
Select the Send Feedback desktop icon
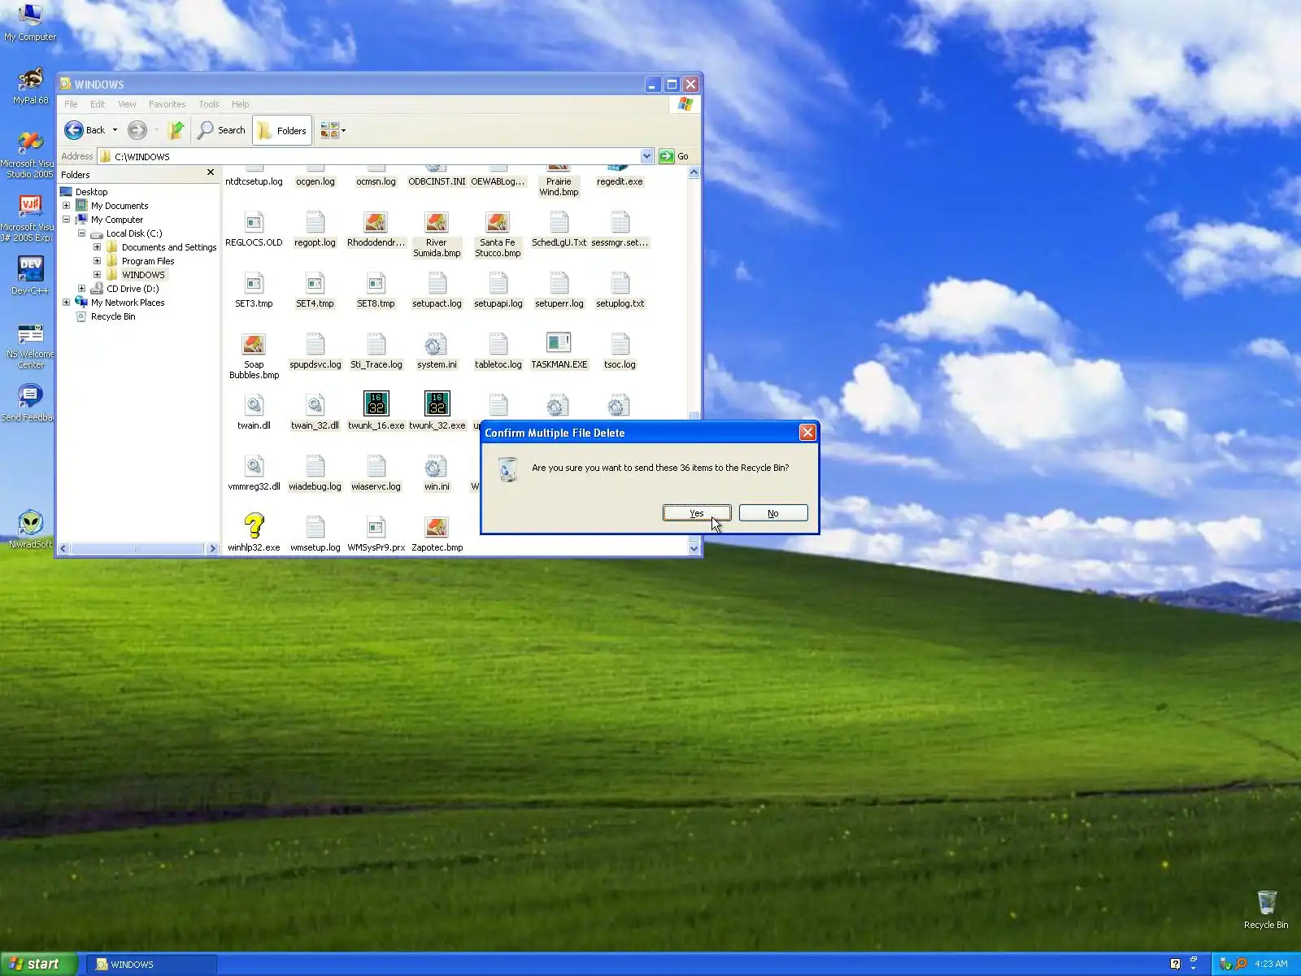(x=30, y=395)
